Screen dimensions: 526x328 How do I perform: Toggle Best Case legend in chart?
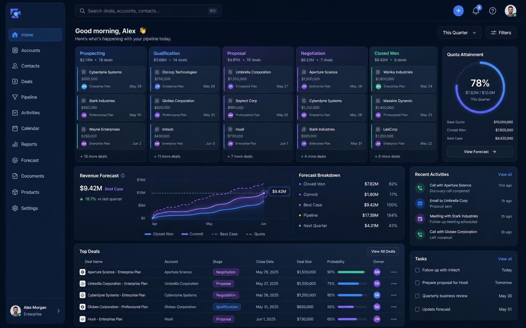225,234
